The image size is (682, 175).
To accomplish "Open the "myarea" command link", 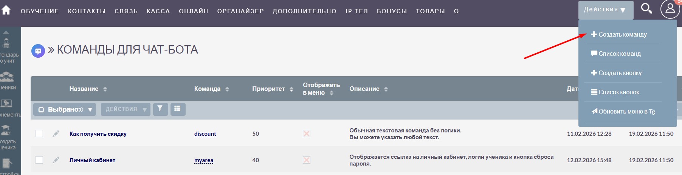I will (203, 160).
